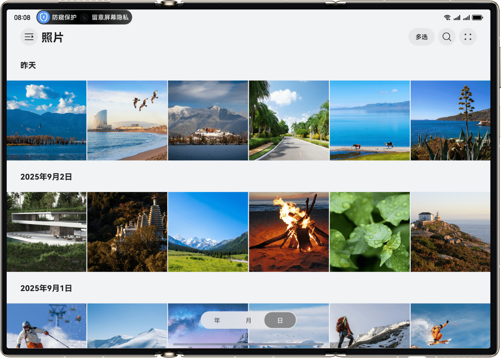Open the orange-suited skier jumping photo
Screen dimensions: 501x358
(450, 325)
